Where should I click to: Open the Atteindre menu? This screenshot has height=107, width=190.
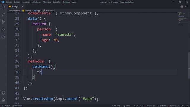[47, 2]
